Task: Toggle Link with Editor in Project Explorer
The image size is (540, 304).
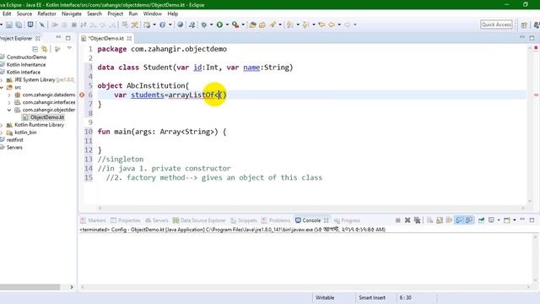Action: tap(44, 49)
